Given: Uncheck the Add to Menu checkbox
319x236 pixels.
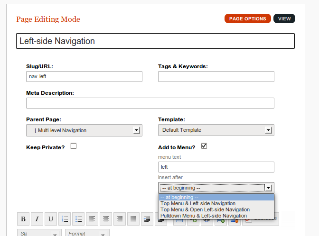Looking at the screenshot, I should [x=204, y=146].
